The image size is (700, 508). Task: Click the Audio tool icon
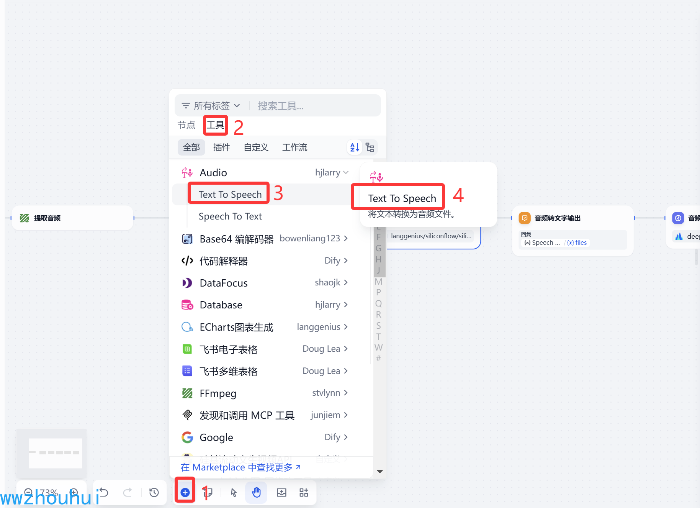187,173
